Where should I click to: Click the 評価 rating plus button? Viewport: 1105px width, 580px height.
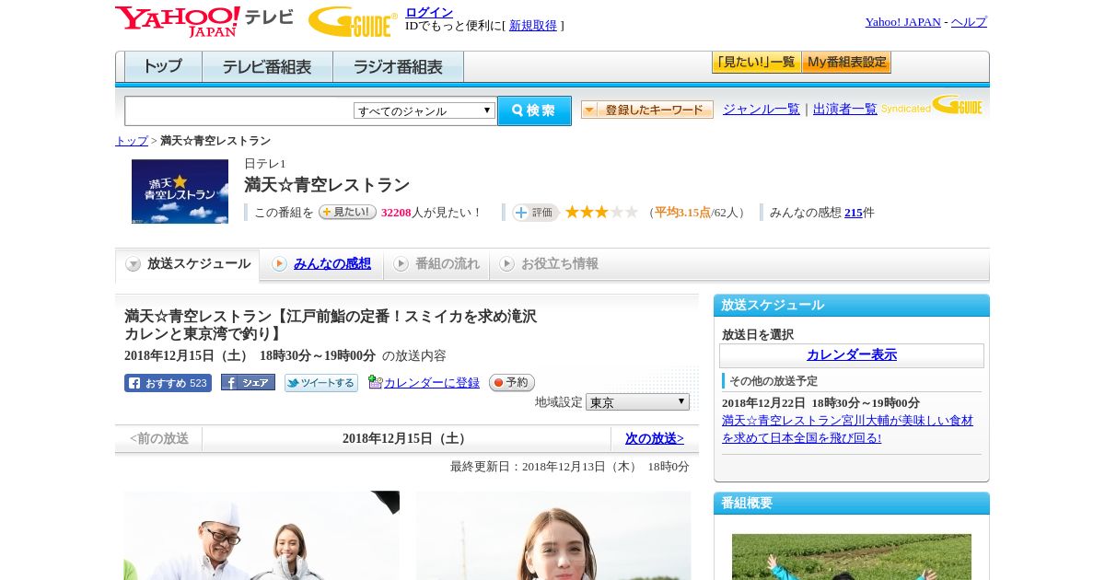coord(536,213)
